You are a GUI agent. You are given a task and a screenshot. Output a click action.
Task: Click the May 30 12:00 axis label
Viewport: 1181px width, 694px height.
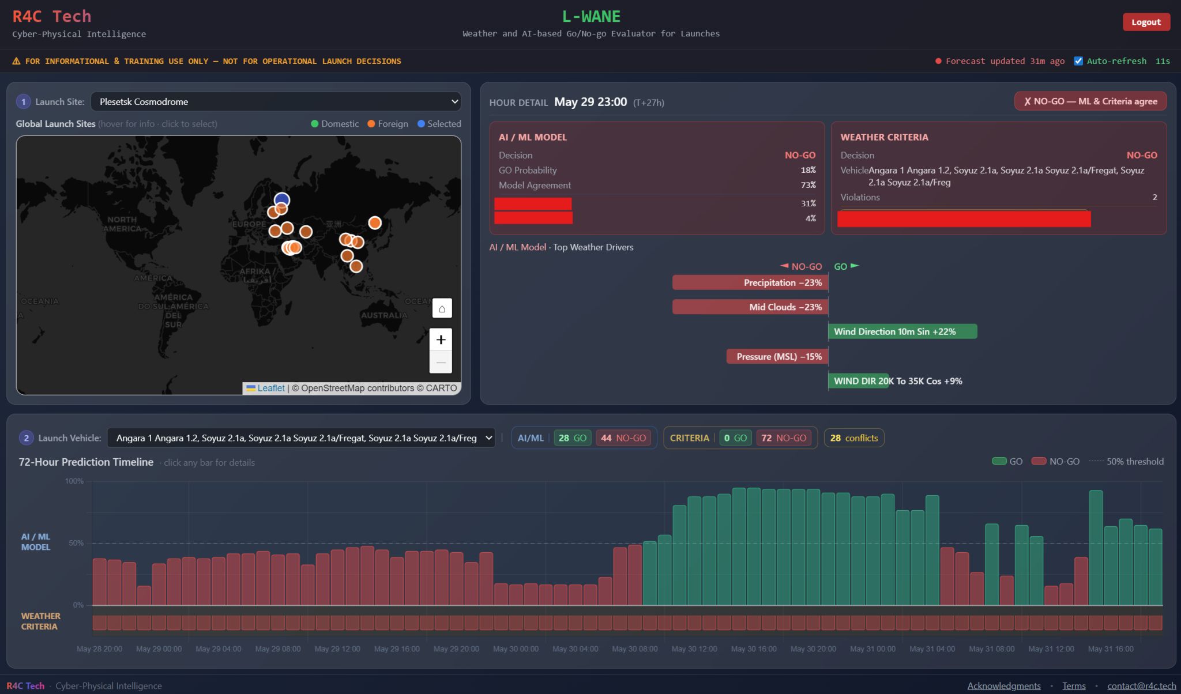click(694, 649)
